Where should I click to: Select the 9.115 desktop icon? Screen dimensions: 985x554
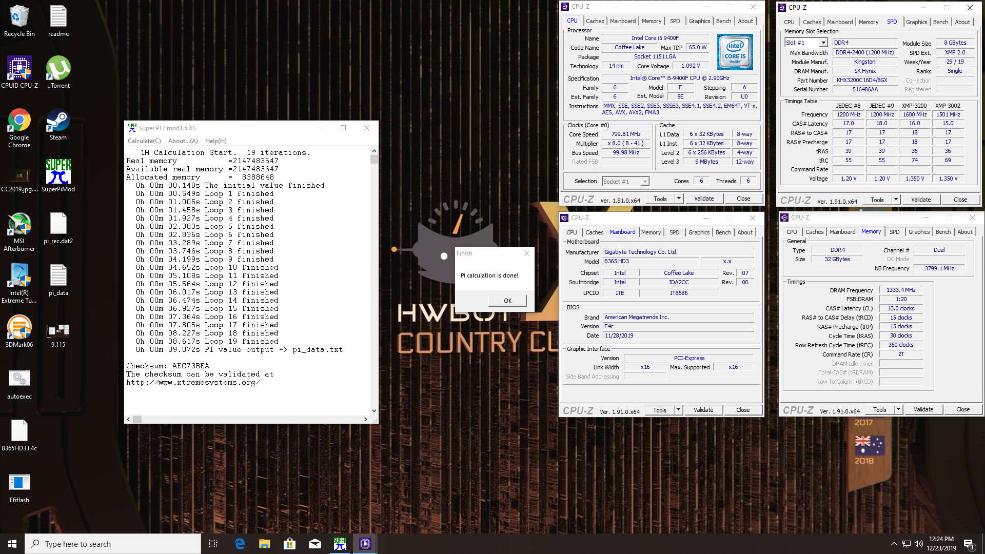tap(58, 335)
